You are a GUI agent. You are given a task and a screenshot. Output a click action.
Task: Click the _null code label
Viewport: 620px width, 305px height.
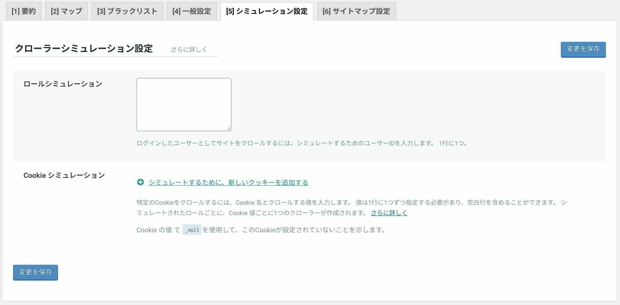click(192, 230)
